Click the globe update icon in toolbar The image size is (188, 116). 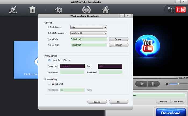coord(86,10)
